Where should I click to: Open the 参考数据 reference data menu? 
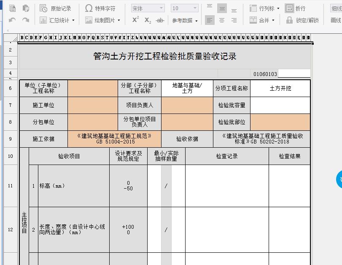coord(185,20)
